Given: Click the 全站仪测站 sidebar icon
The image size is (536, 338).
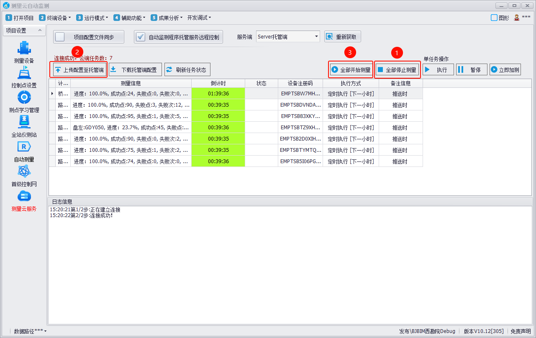Looking at the screenshot, I should point(24,123).
